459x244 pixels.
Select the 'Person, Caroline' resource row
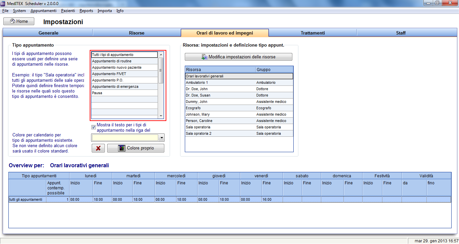(x=239, y=121)
